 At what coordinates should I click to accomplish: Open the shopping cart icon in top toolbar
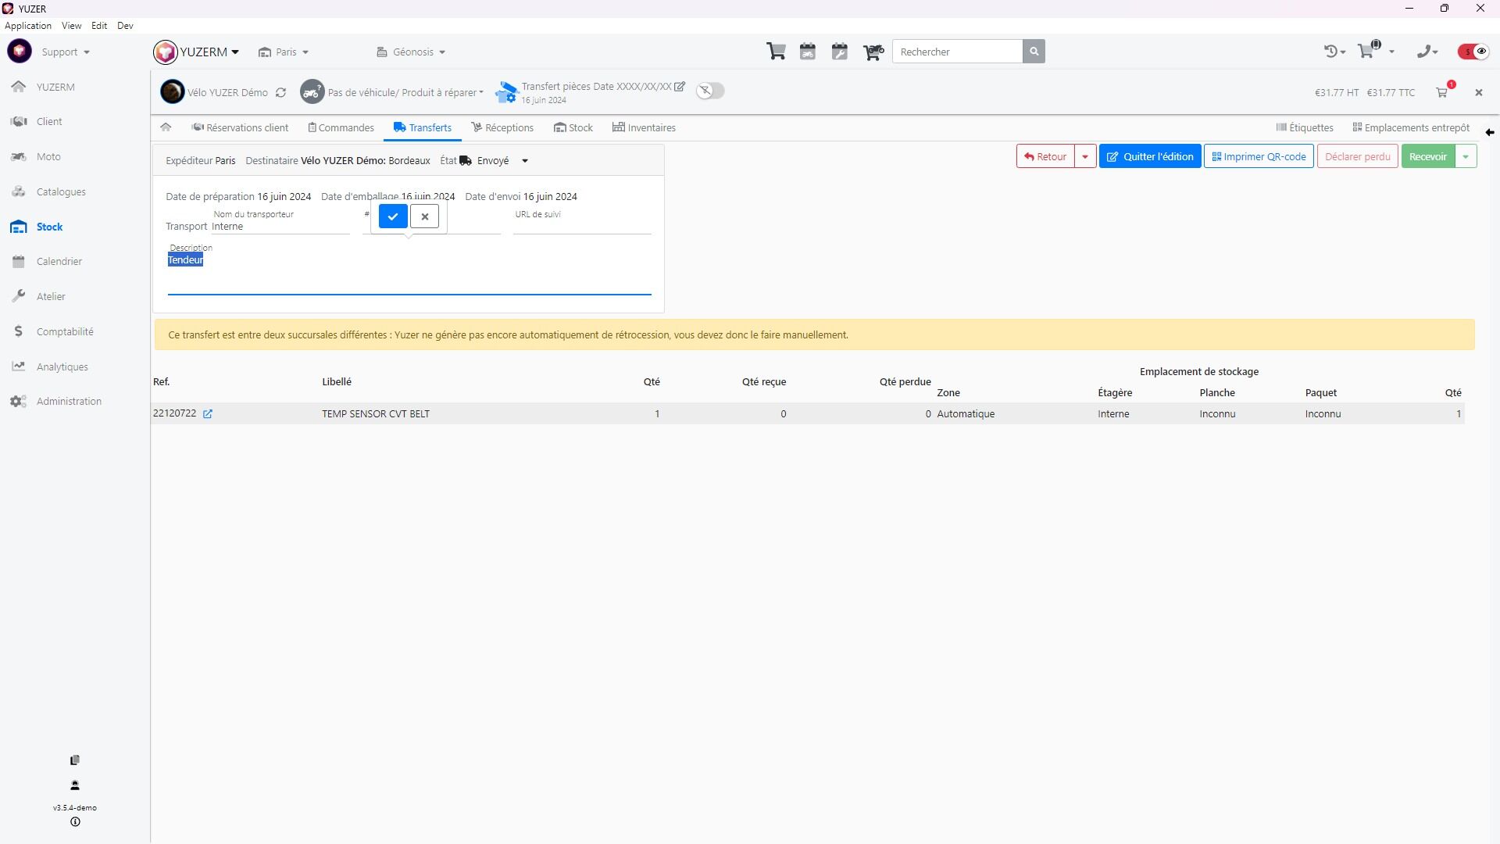click(x=776, y=52)
